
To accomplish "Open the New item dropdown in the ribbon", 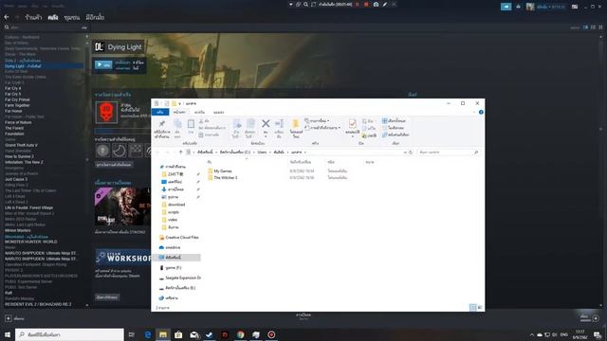I will (x=317, y=120).
